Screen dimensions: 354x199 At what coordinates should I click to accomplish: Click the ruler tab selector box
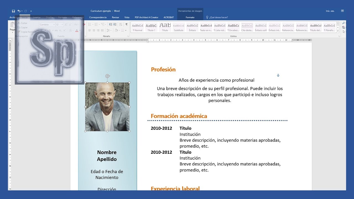click(10, 40)
